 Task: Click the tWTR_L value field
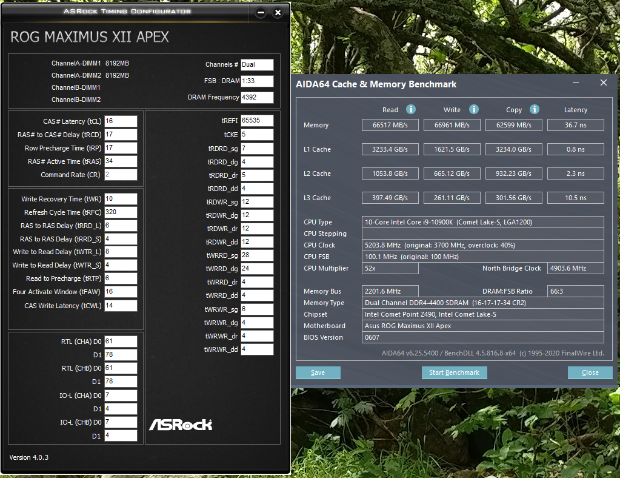[121, 252]
